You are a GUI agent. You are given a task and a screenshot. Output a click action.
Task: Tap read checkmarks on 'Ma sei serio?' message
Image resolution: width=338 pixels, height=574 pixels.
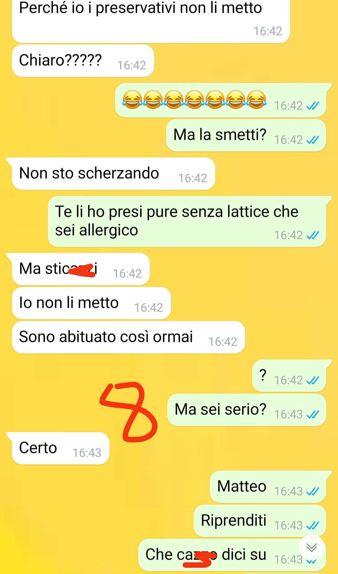pyautogui.click(x=312, y=414)
